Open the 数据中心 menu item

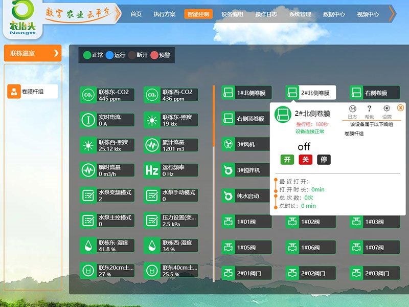(x=334, y=14)
